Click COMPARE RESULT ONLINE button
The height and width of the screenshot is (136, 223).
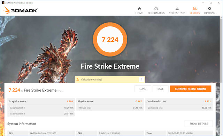[x=191, y=89]
